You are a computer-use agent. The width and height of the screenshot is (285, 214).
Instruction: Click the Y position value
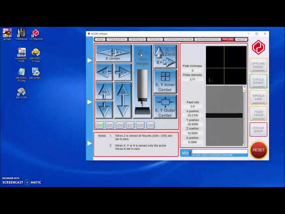(x=192, y=124)
